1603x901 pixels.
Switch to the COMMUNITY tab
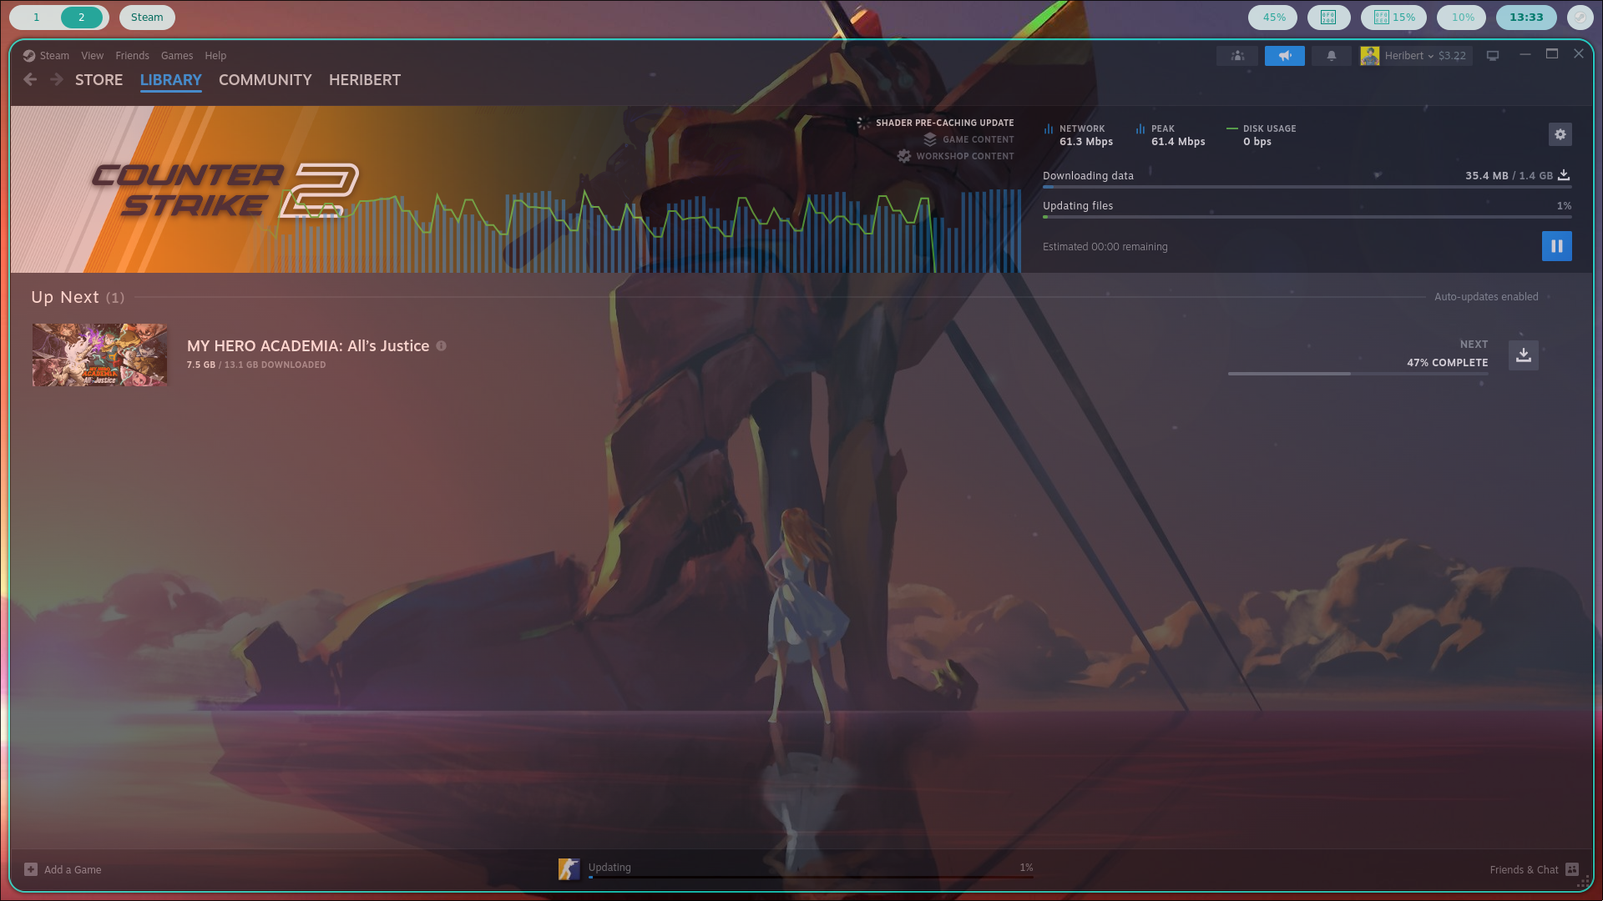pos(265,80)
